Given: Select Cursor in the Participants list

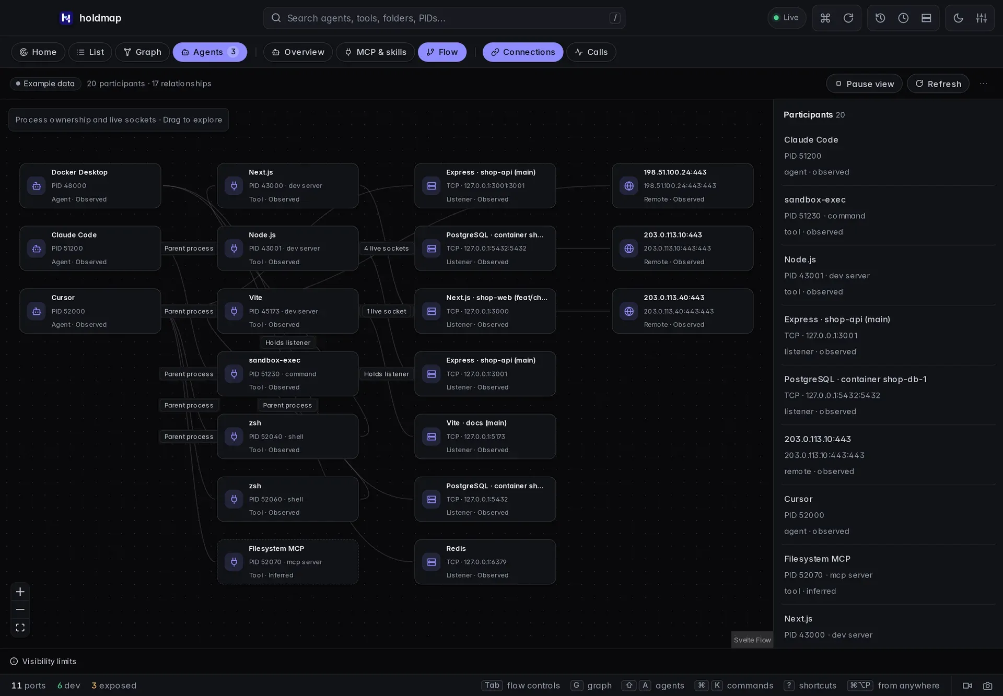Looking at the screenshot, I should [888, 515].
